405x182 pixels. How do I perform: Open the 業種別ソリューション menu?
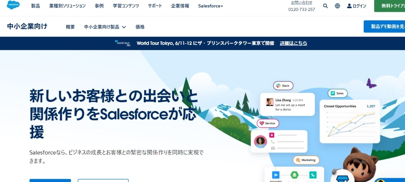(67, 6)
